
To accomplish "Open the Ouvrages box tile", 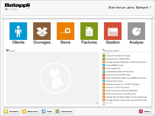I will (x=42, y=31).
